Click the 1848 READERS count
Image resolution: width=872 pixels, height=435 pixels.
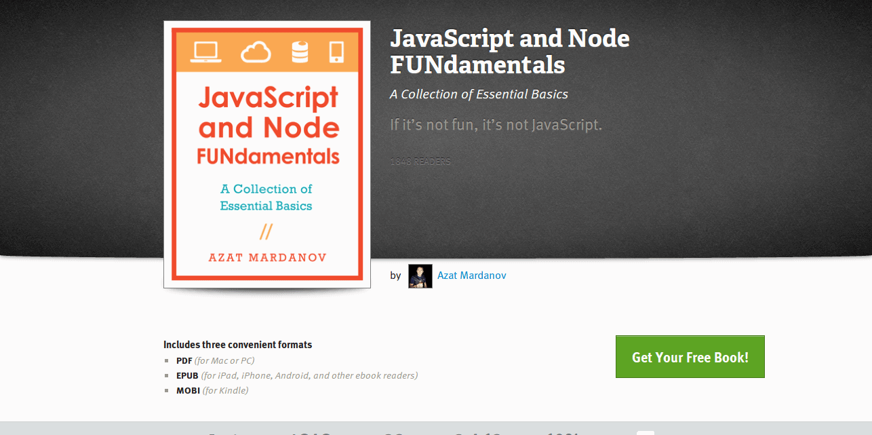click(x=420, y=162)
